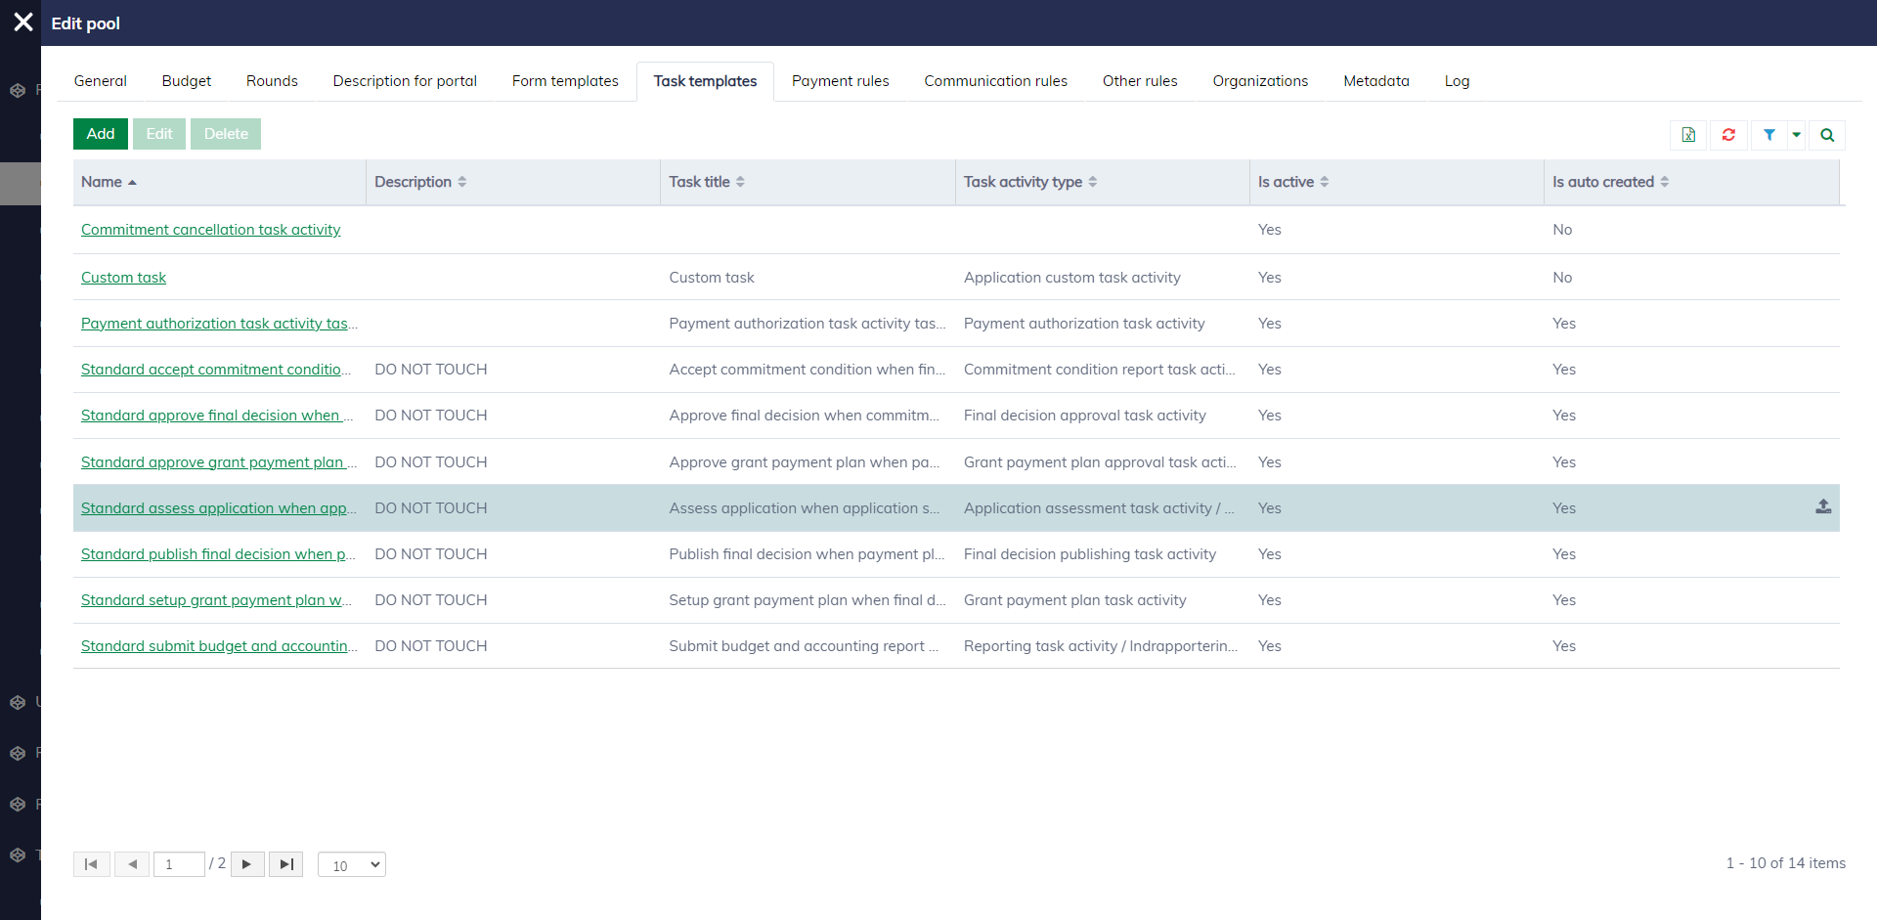Switch to the Payment rules tab

tap(840, 81)
